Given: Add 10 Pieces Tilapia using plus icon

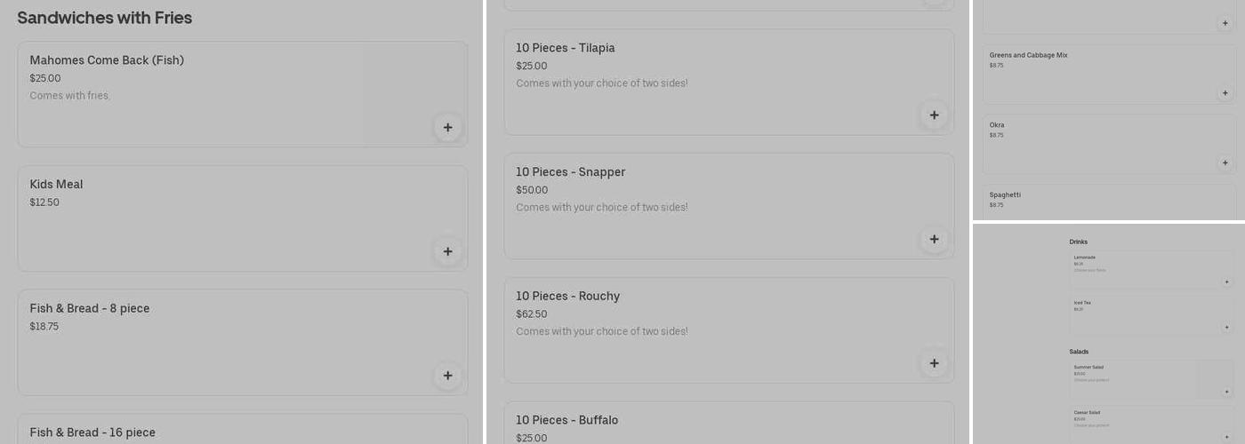Looking at the screenshot, I should point(934,115).
